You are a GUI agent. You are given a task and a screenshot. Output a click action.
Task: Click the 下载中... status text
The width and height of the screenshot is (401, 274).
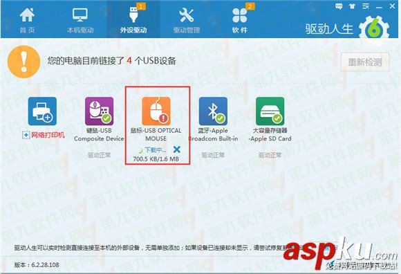click(x=156, y=149)
